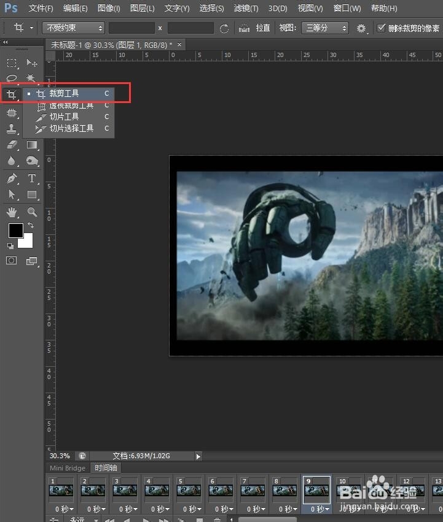The image size is (443, 522).
Task: Select the Lasso tool
Action: pos(12,79)
